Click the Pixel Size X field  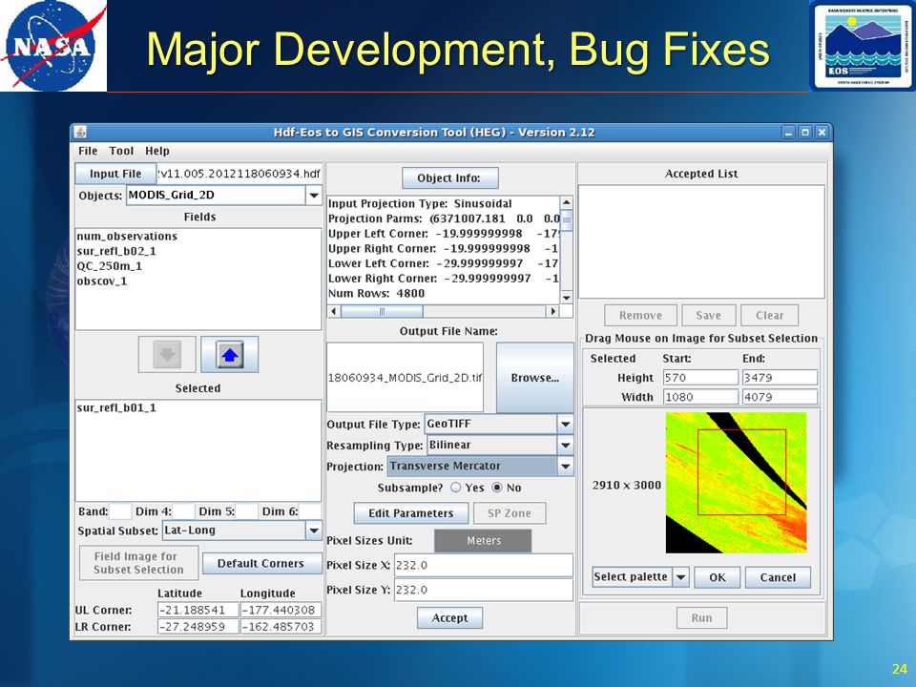point(483,566)
